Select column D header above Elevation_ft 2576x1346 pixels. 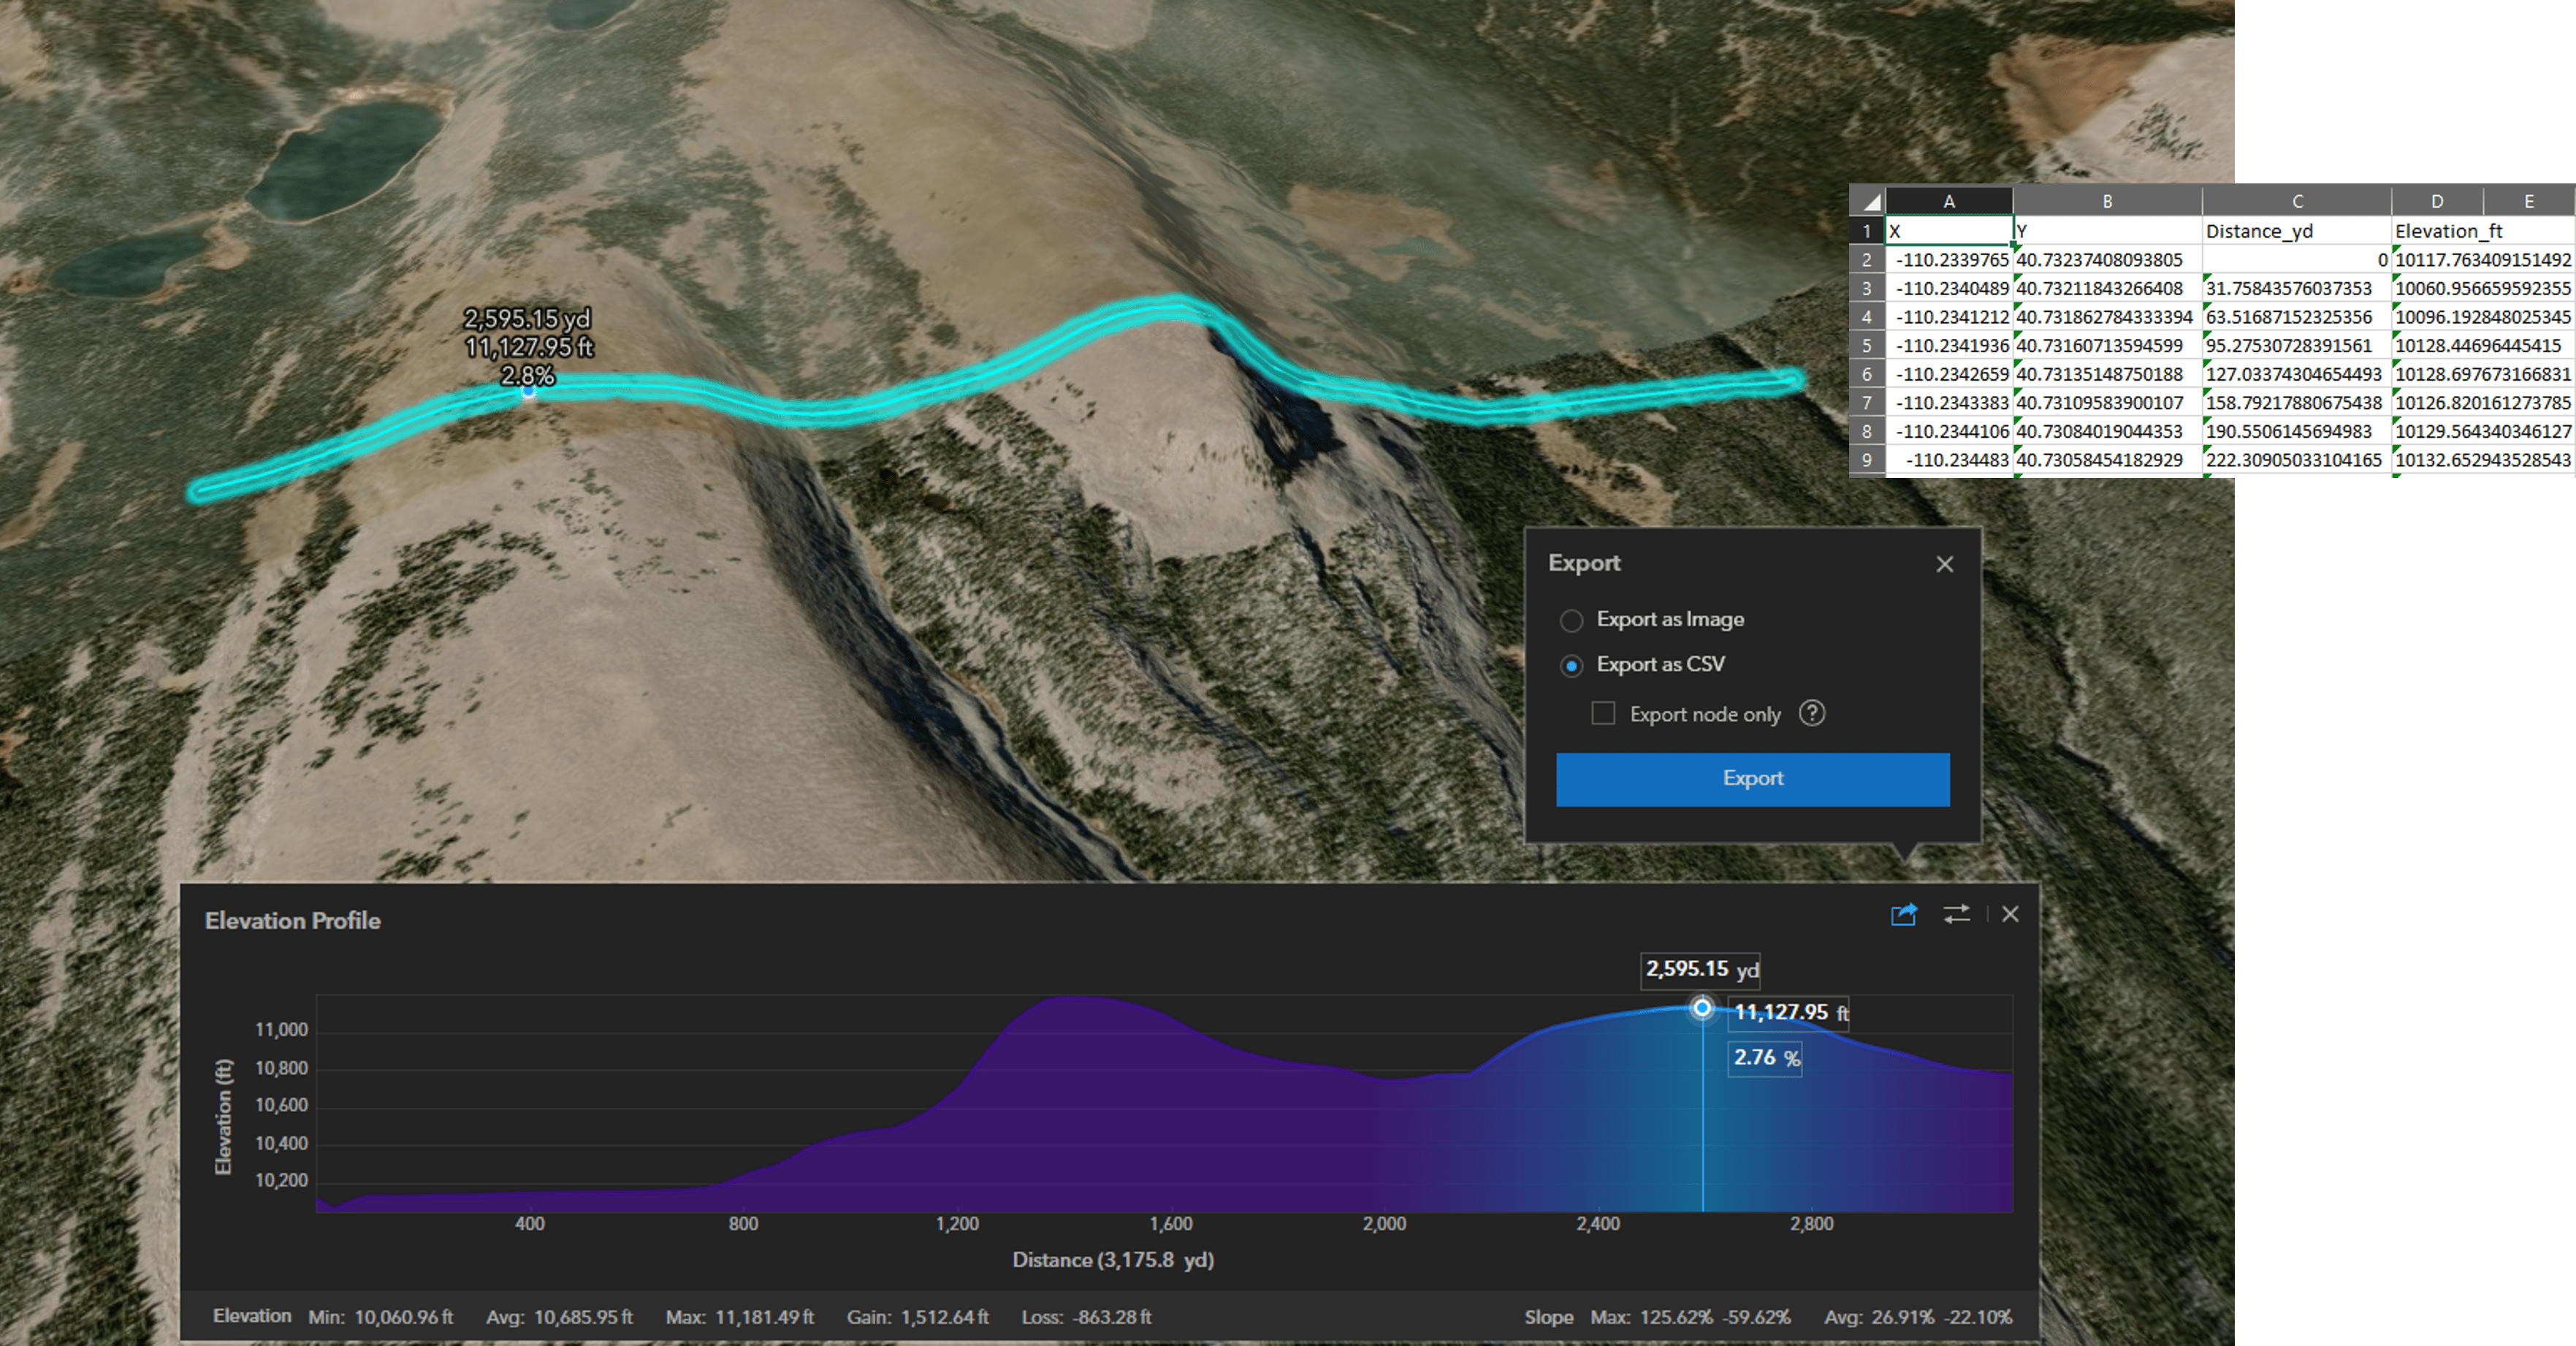[x=2436, y=201]
